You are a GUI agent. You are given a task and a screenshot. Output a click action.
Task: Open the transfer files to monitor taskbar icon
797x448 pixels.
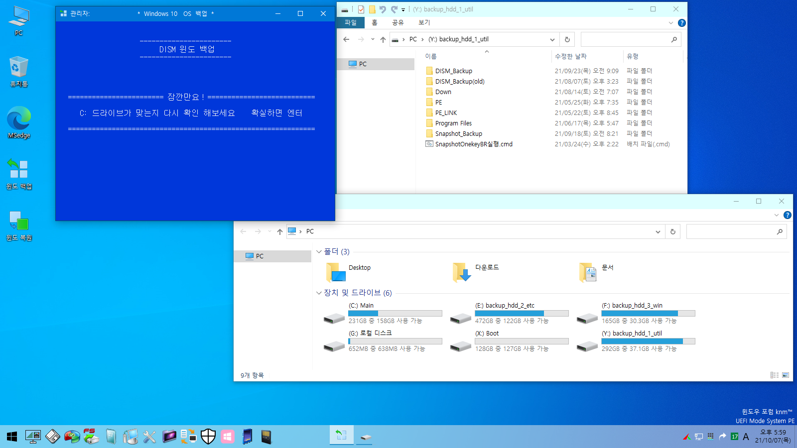point(188,437)
